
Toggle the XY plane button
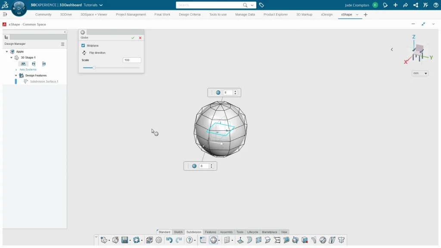click(x=24, y=64)
